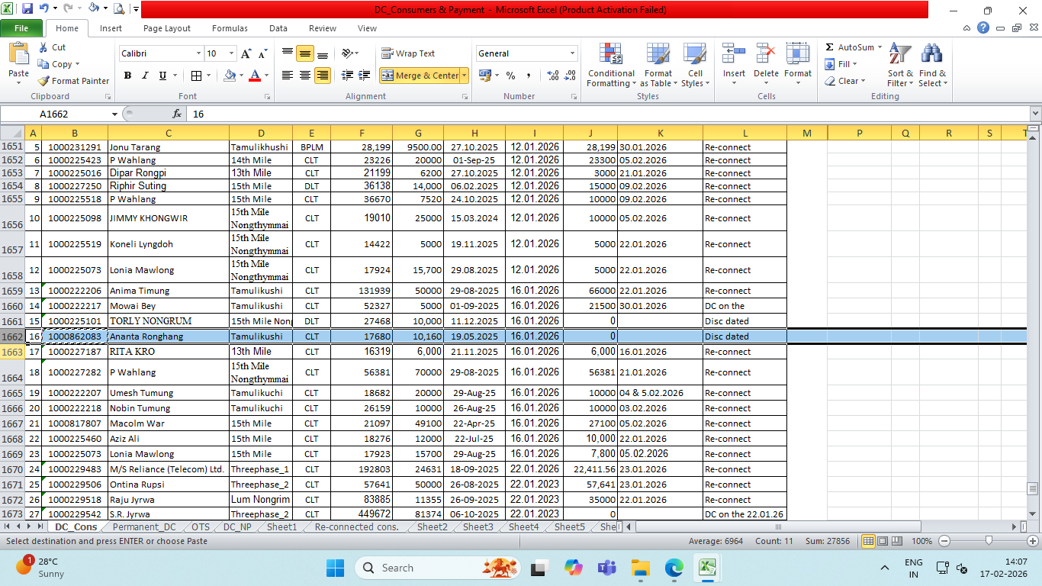Click the Increase Decimal icon
1042x586 pixels.
click(x=553, y=76)
